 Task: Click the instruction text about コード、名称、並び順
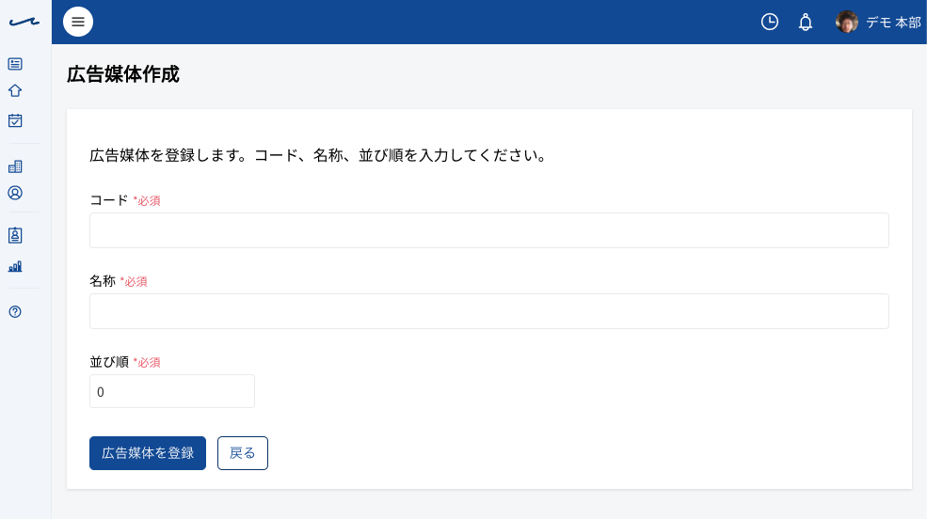point(320,155)
